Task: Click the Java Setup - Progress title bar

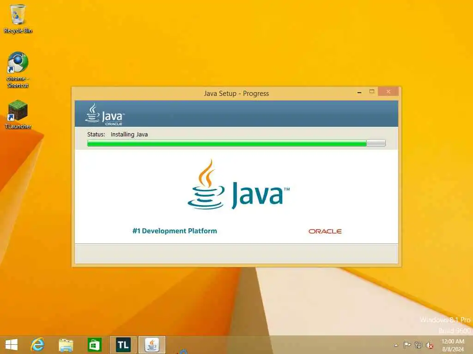Action: click(236, 93)
